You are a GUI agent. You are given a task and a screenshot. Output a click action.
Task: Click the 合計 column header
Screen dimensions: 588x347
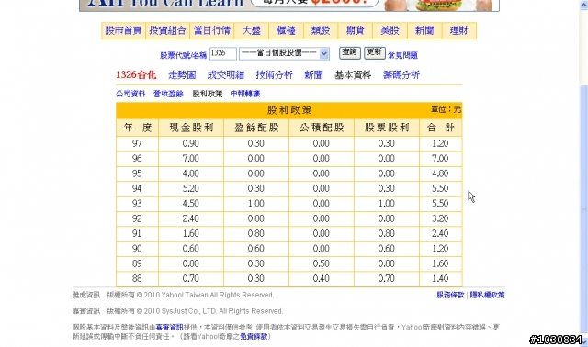(x=441, y=128)
